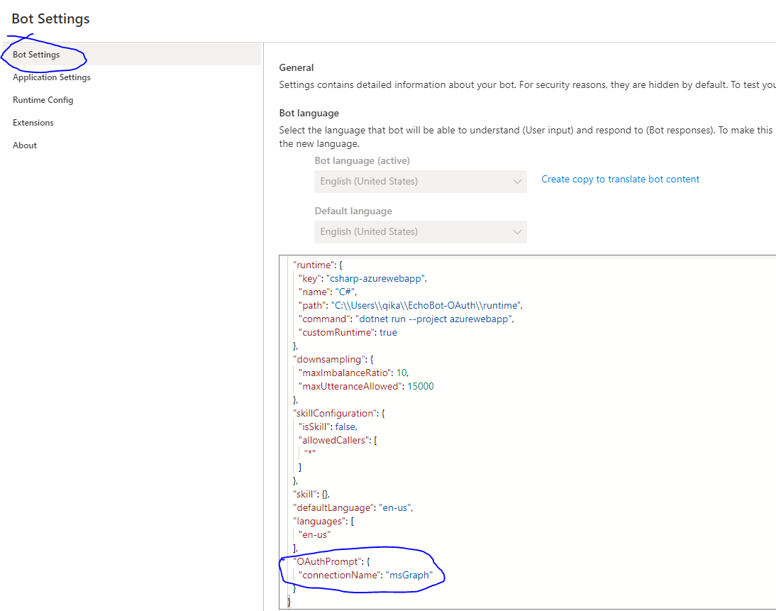Navigate to the Extensions page
Screen dimensions: 776x611
[33, 122]
